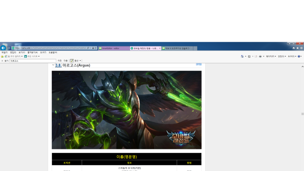Click the read mail icon in command bar
The height and width of the screenshot is (171, 304).
[256, 56]
